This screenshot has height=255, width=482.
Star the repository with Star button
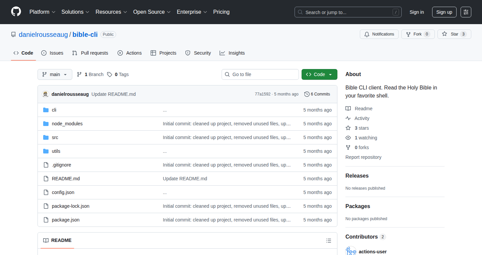(x=454, y=34)
